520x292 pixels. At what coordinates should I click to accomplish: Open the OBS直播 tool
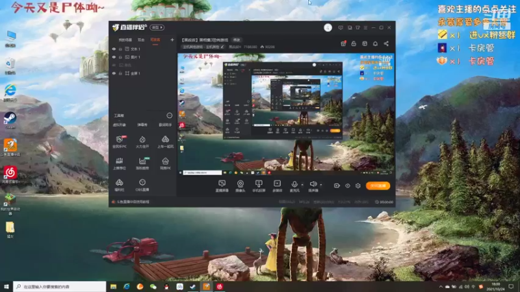coord(142,185)
